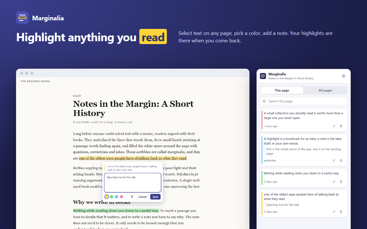Focus the Search this page field
367x229 pixels.
(304, 101)
